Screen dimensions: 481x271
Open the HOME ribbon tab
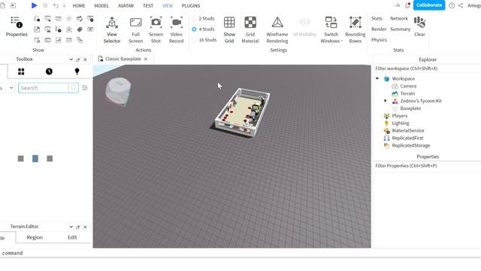point(79,6)
